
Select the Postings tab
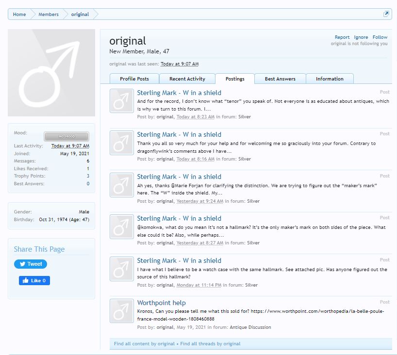point(235,79)
